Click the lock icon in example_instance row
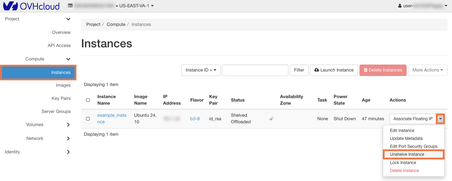452x181 pixels. point(272,118)
